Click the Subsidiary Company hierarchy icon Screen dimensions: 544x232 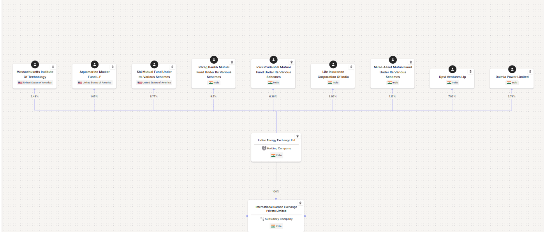(262, 219)
